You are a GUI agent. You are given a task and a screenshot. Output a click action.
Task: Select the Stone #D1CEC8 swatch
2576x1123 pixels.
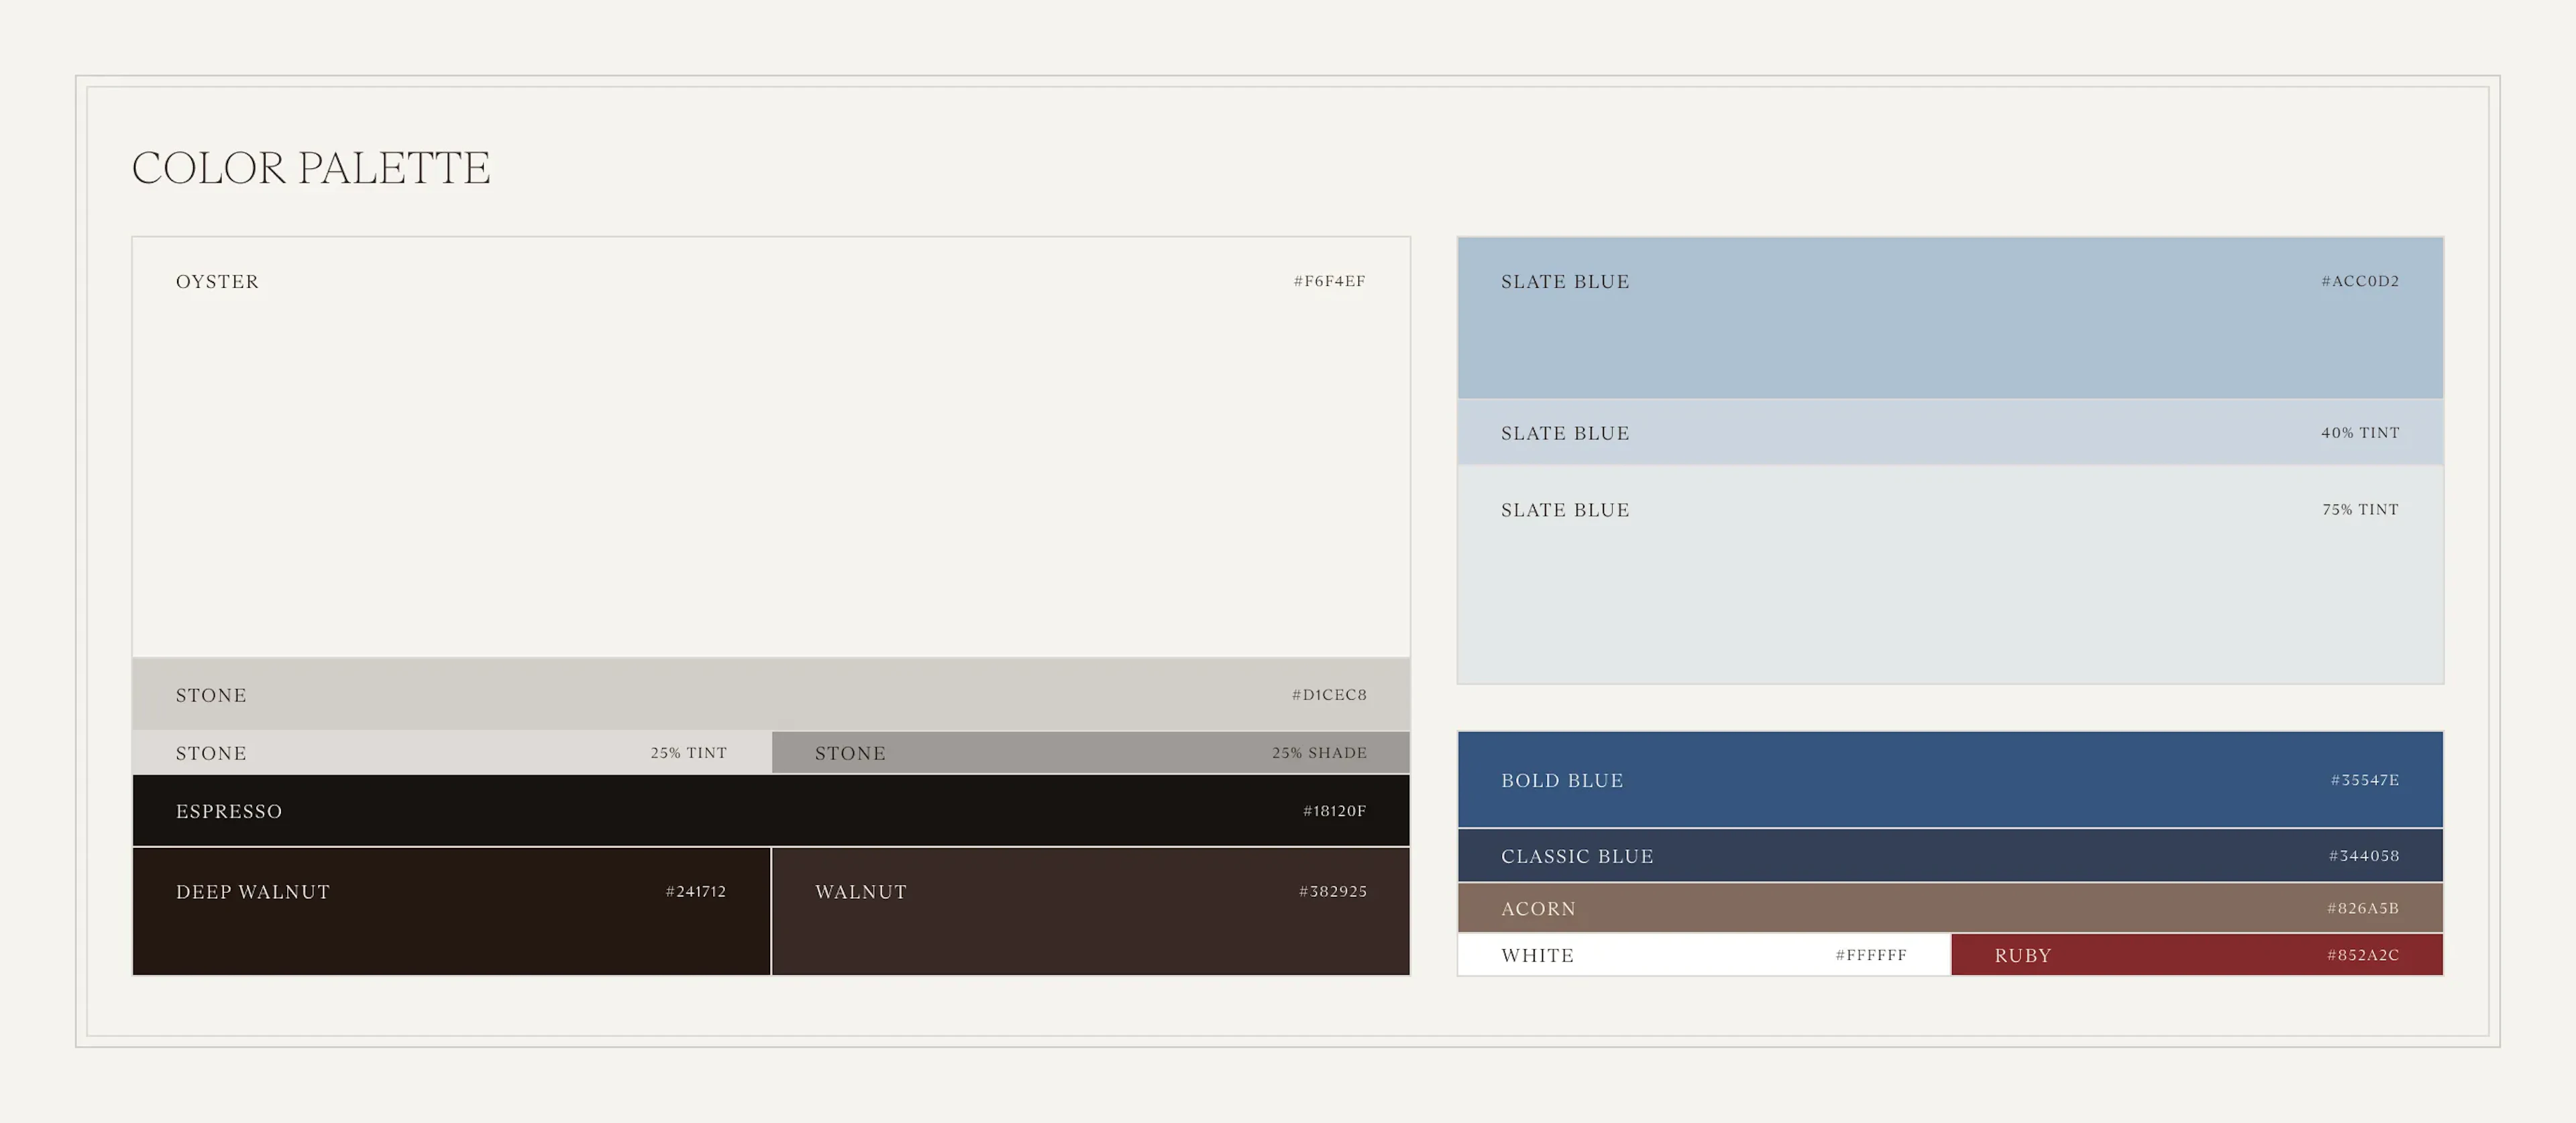click(x=771, y=694)
